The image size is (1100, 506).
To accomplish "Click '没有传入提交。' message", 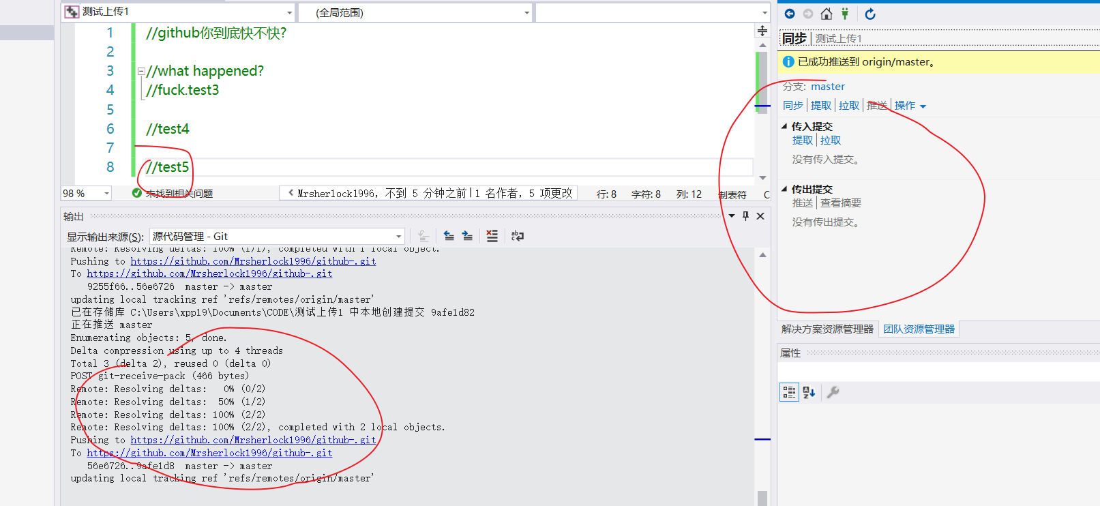I will click(x=827, y=160).
